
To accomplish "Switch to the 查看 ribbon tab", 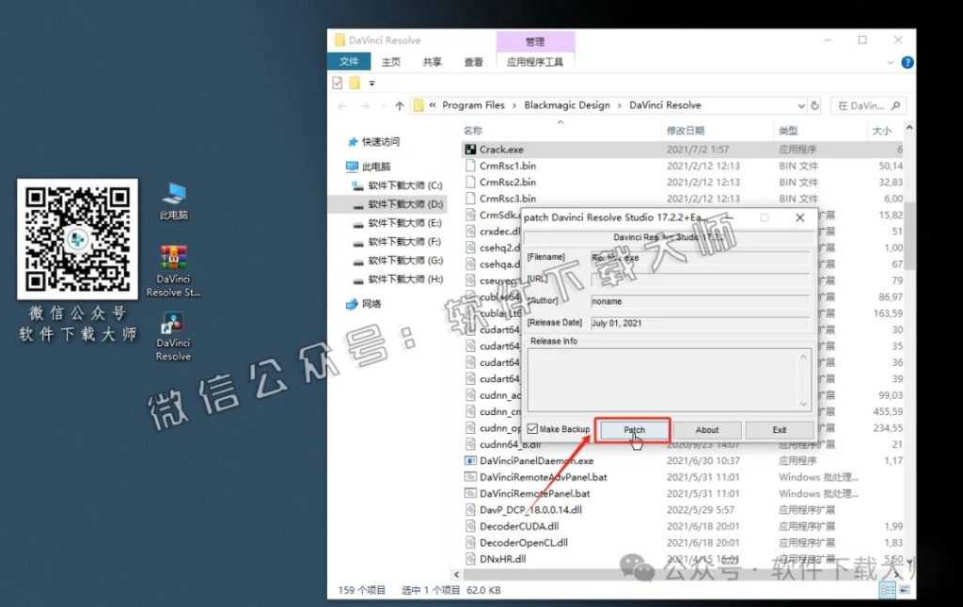I will (x=474, y=60).
